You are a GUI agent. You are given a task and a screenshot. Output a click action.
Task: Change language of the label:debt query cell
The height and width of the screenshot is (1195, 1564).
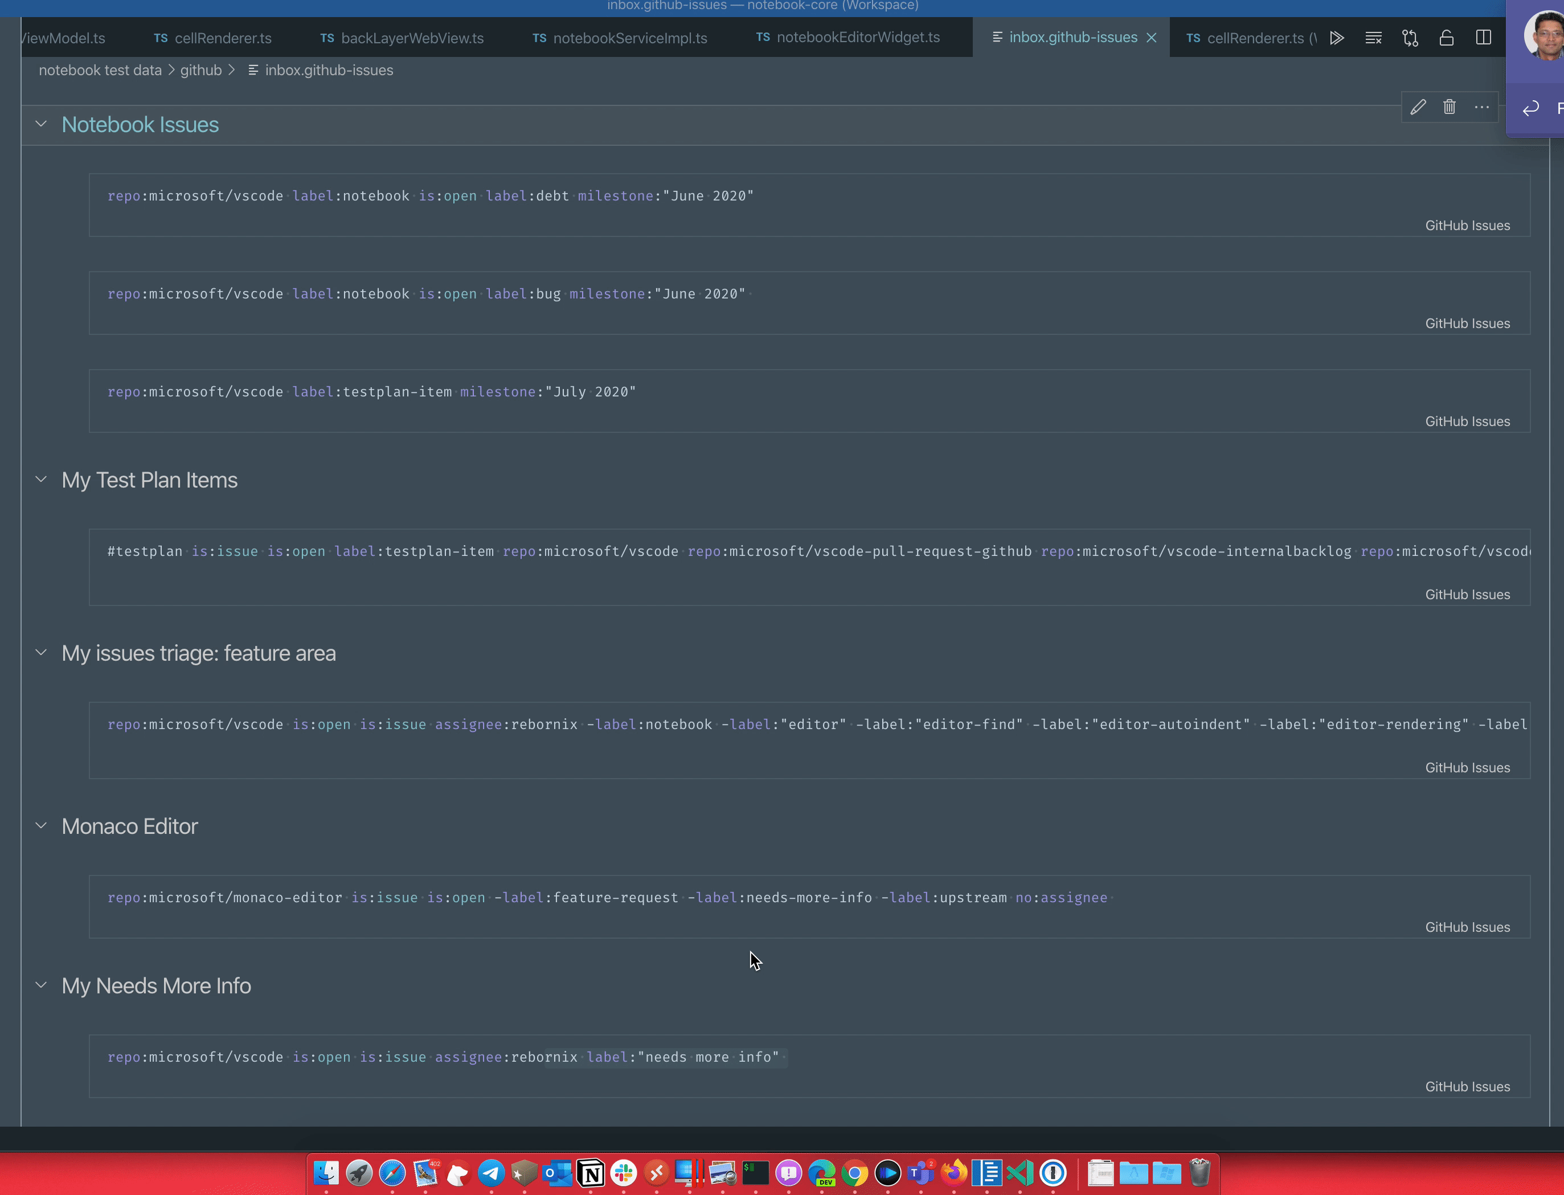(x=1467, y=226)
